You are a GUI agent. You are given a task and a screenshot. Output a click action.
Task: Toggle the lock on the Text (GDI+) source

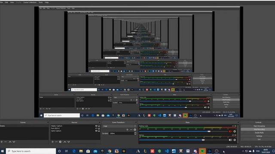(99, 128)
